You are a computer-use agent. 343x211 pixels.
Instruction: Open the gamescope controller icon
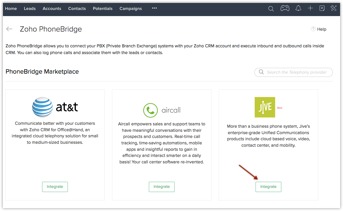tap(285, 8)
